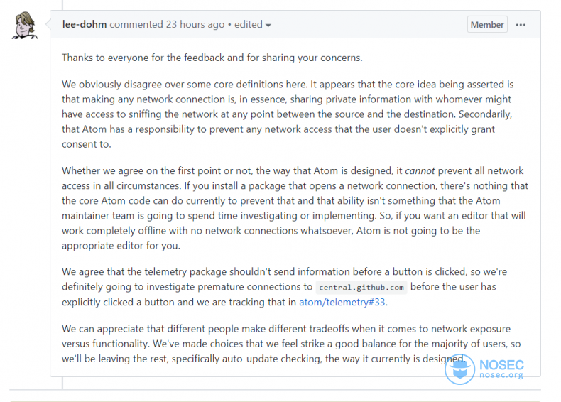Click the NOSEC watermark logo icon
The image size is (561, 402).
click(459, 369)
